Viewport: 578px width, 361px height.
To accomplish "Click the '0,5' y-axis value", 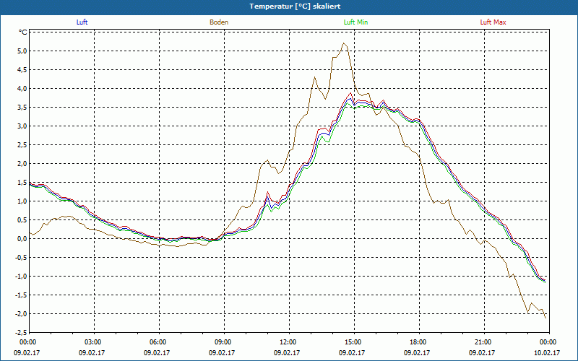I will tap(23, 220).
